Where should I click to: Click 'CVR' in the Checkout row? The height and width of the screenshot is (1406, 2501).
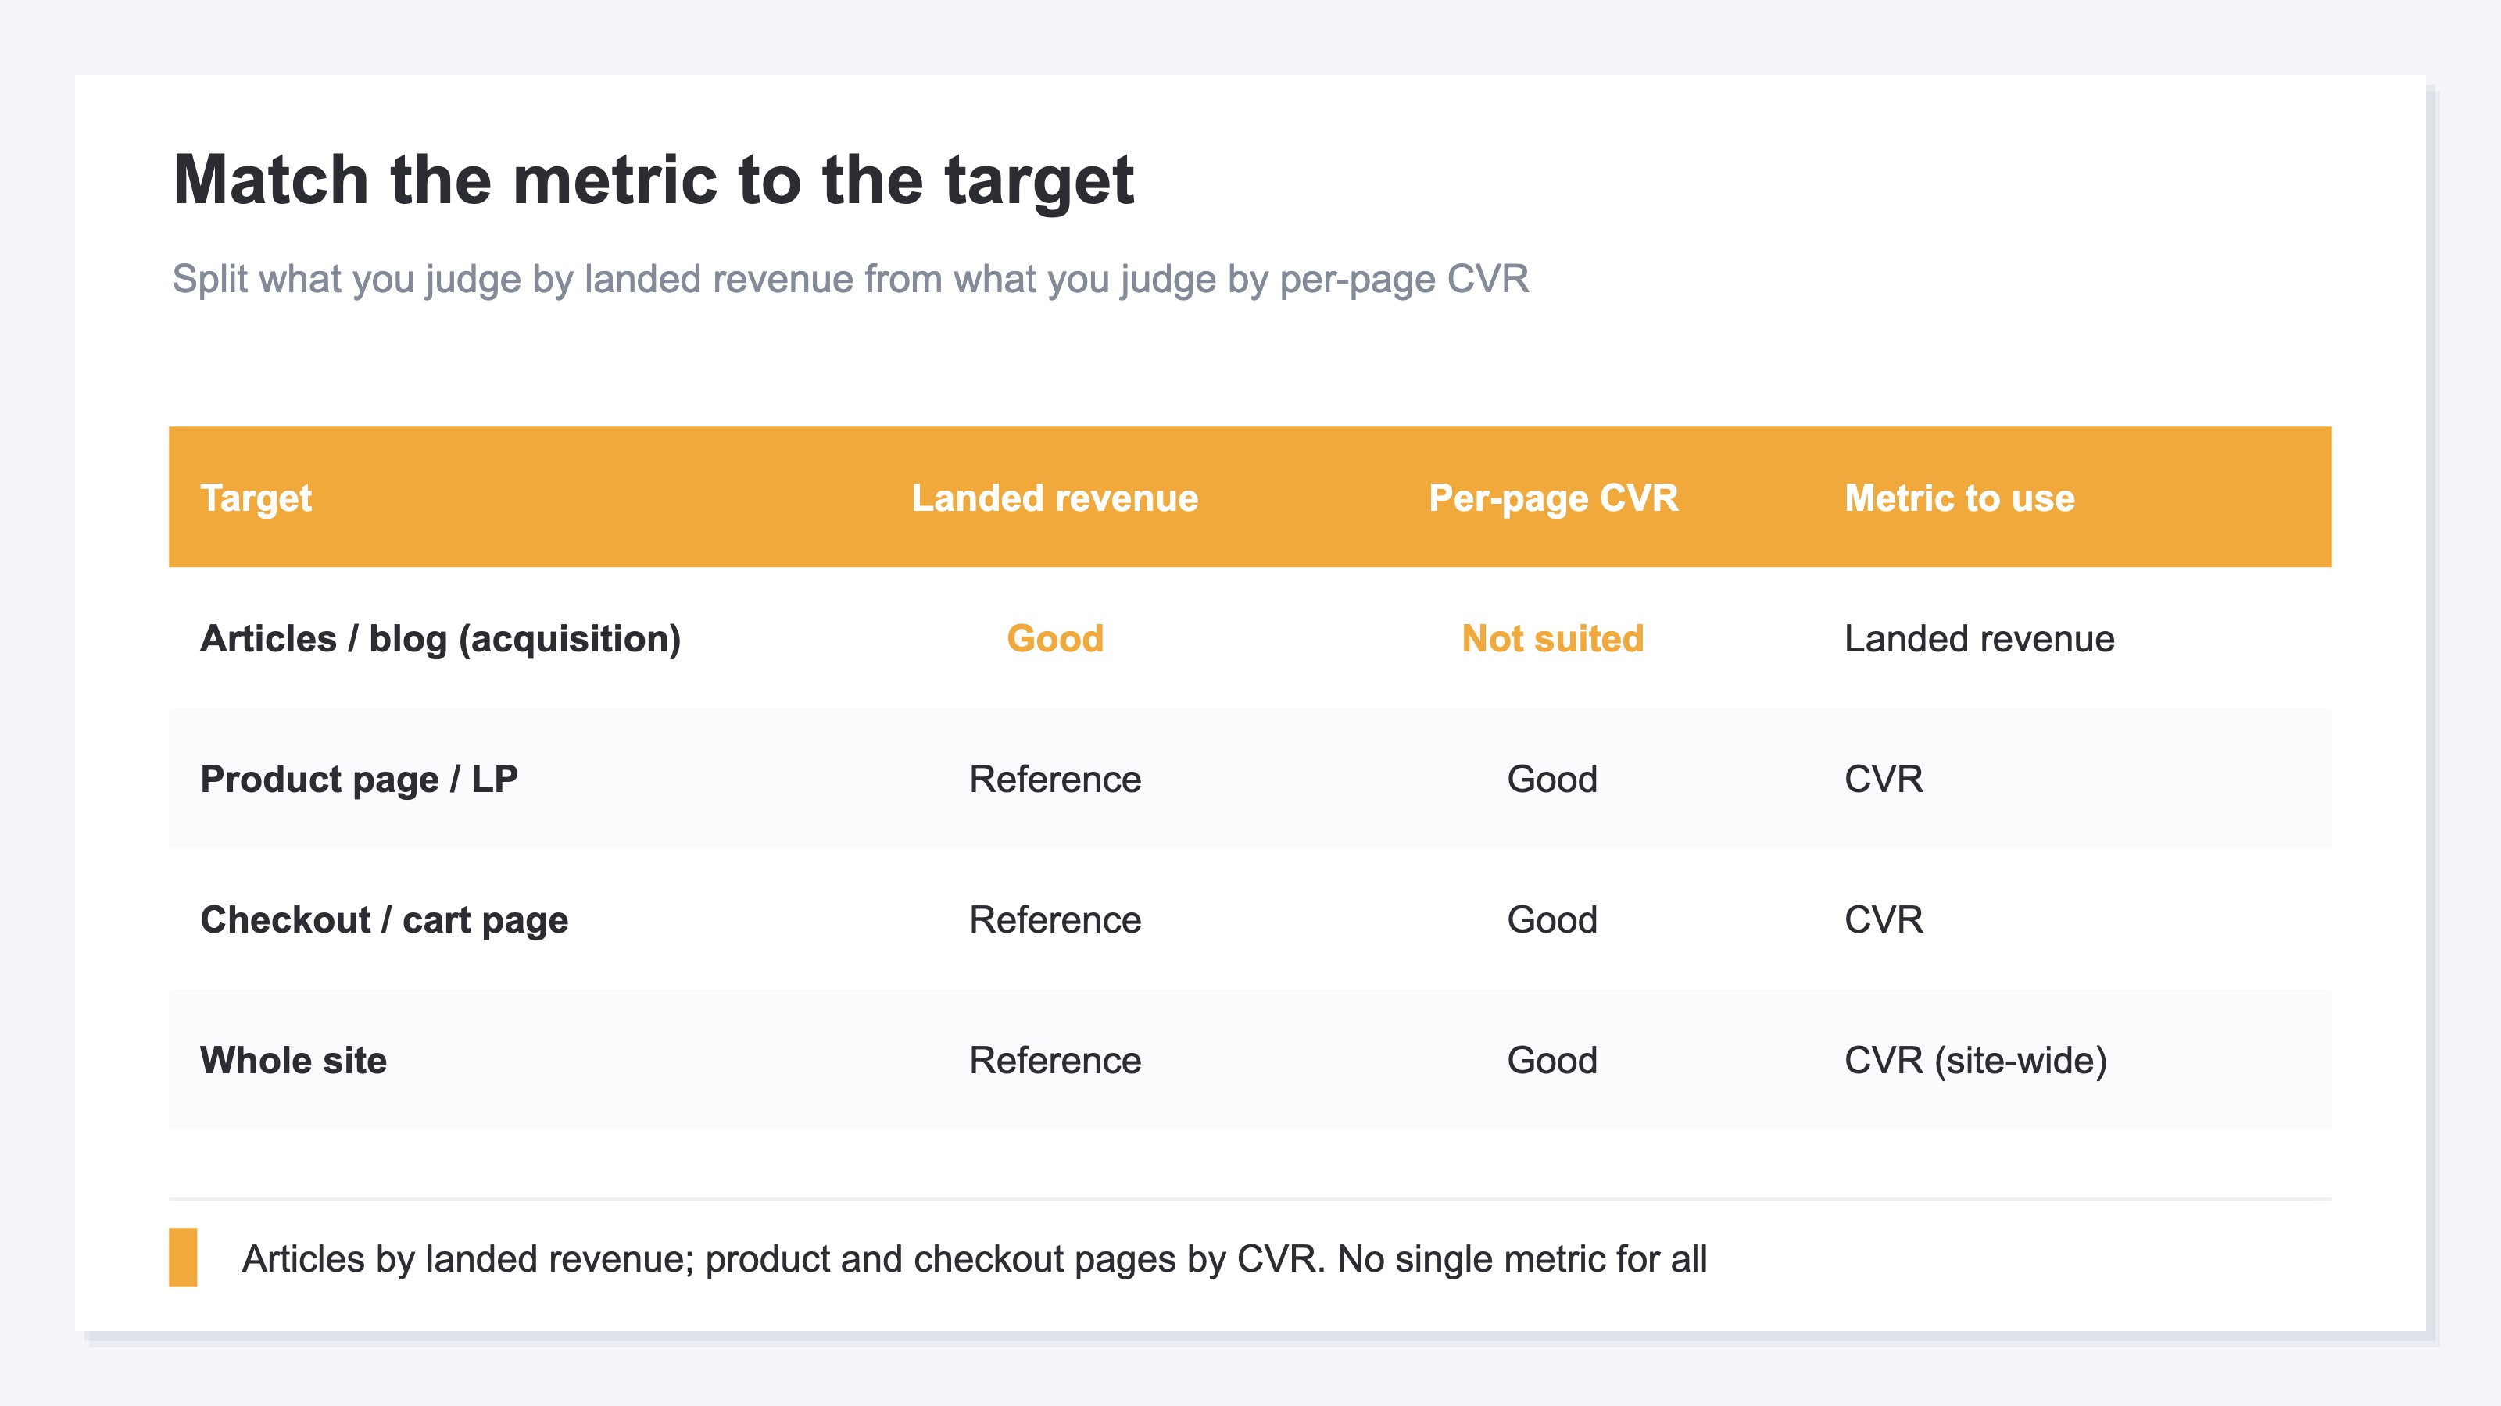click(1884, 920)
